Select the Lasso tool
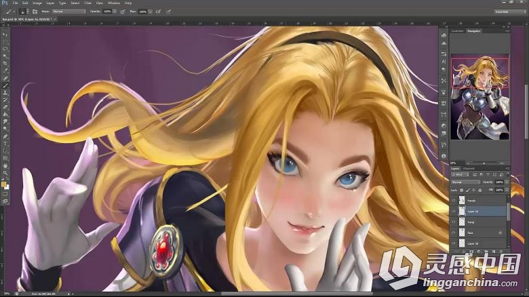 tap(5, 49)
